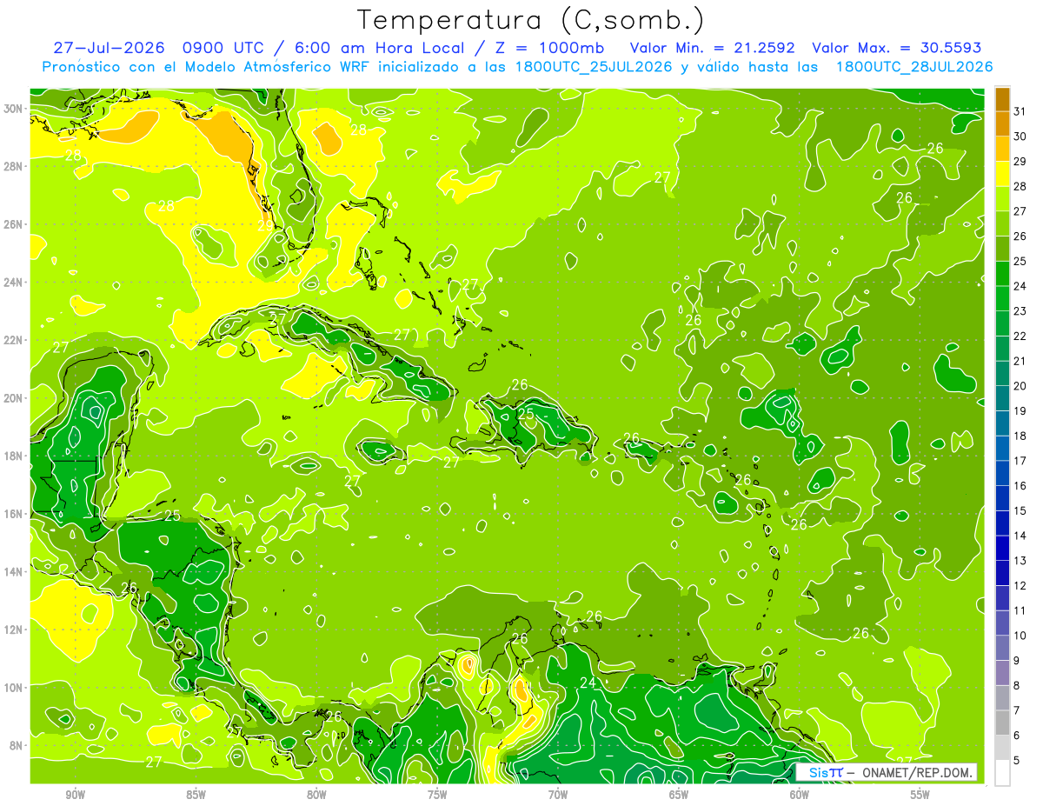
Task: Click latitude axis label "10N"
Action: click(x=14, y=688)
